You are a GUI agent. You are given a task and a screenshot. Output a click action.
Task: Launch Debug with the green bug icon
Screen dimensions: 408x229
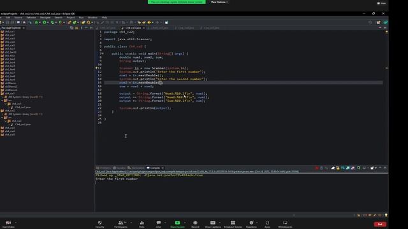36,22
